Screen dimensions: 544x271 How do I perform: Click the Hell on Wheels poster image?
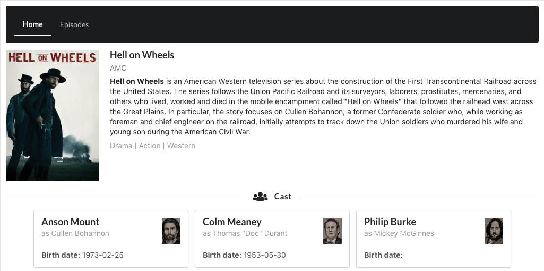[52, 116]
